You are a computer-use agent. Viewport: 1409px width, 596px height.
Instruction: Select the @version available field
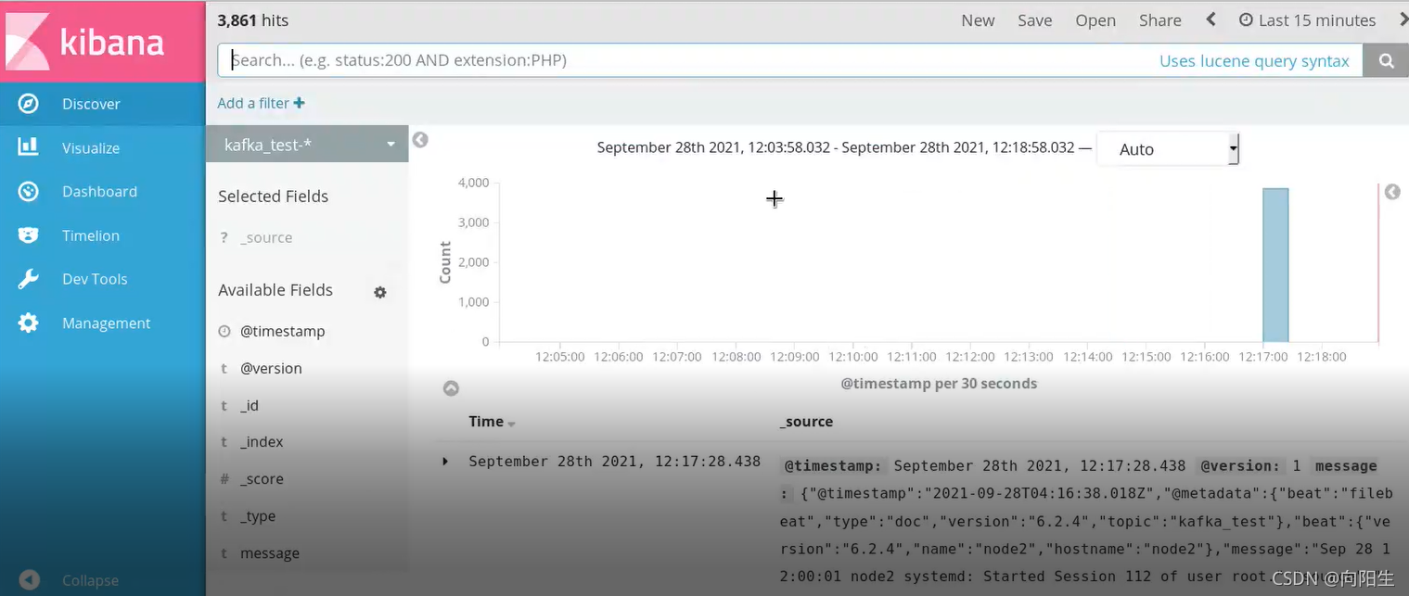pos(271,368)
